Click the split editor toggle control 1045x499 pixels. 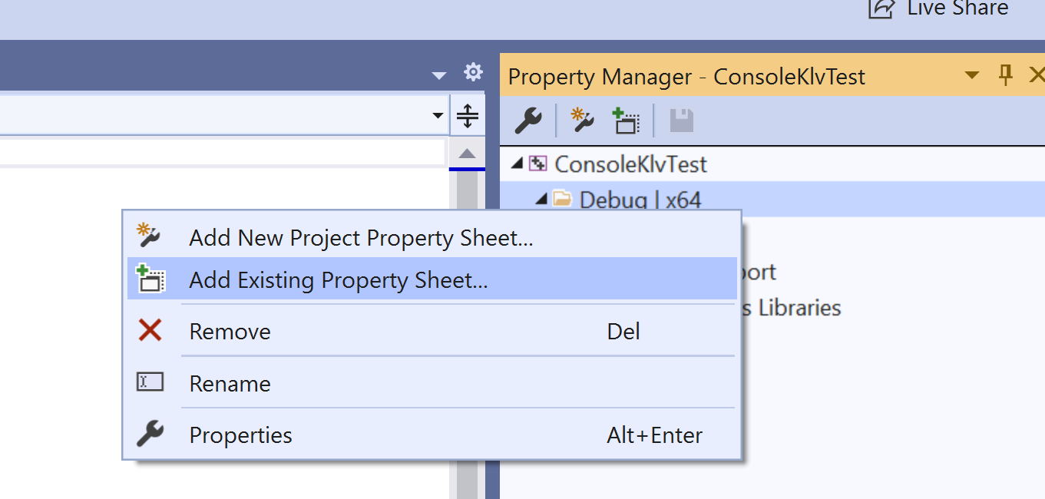(x=468, y=114)
